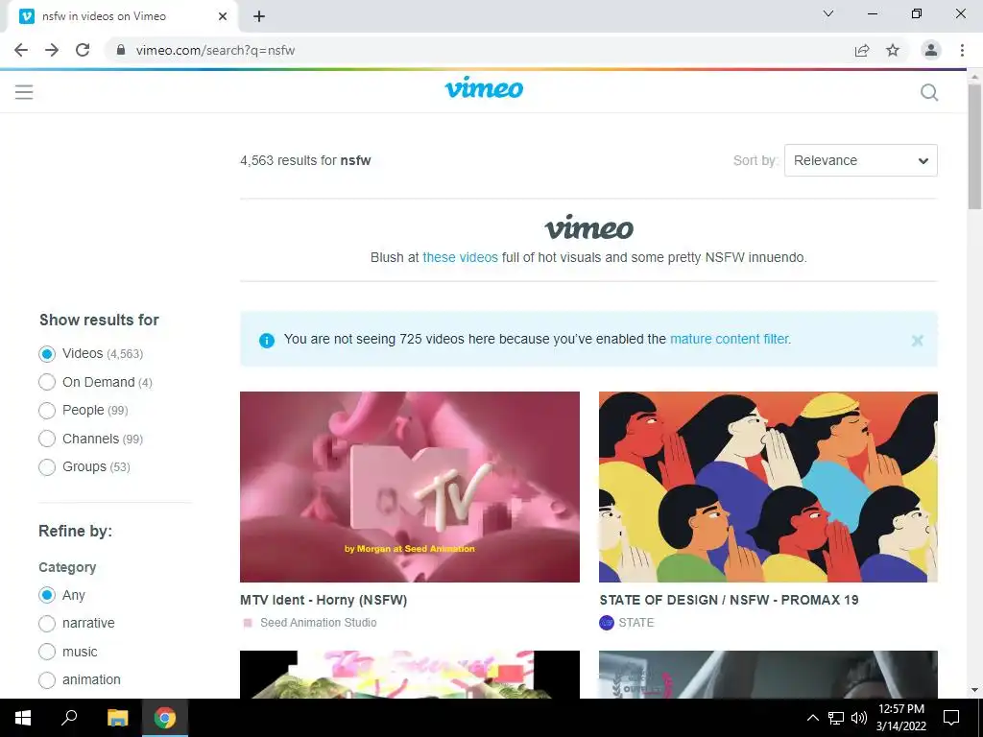Click the 'mature content filter' link
Screen dimensions: 983x737
tap(730, 339)
